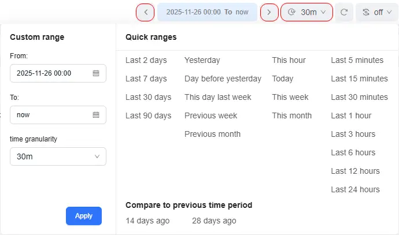
Task: Open the 30m interval dropdown in toolbar
Action: tap(306, 12)
